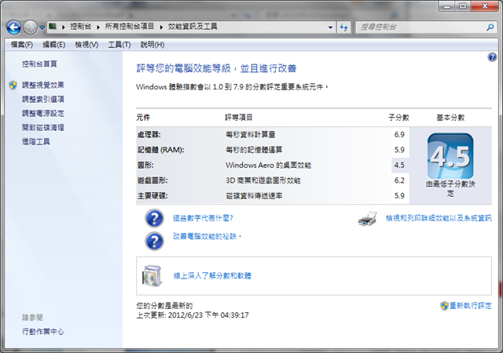Select the 遊戲圖形 subscore 6.2
The image size is (503, 353).
click(x=399, y=180)
